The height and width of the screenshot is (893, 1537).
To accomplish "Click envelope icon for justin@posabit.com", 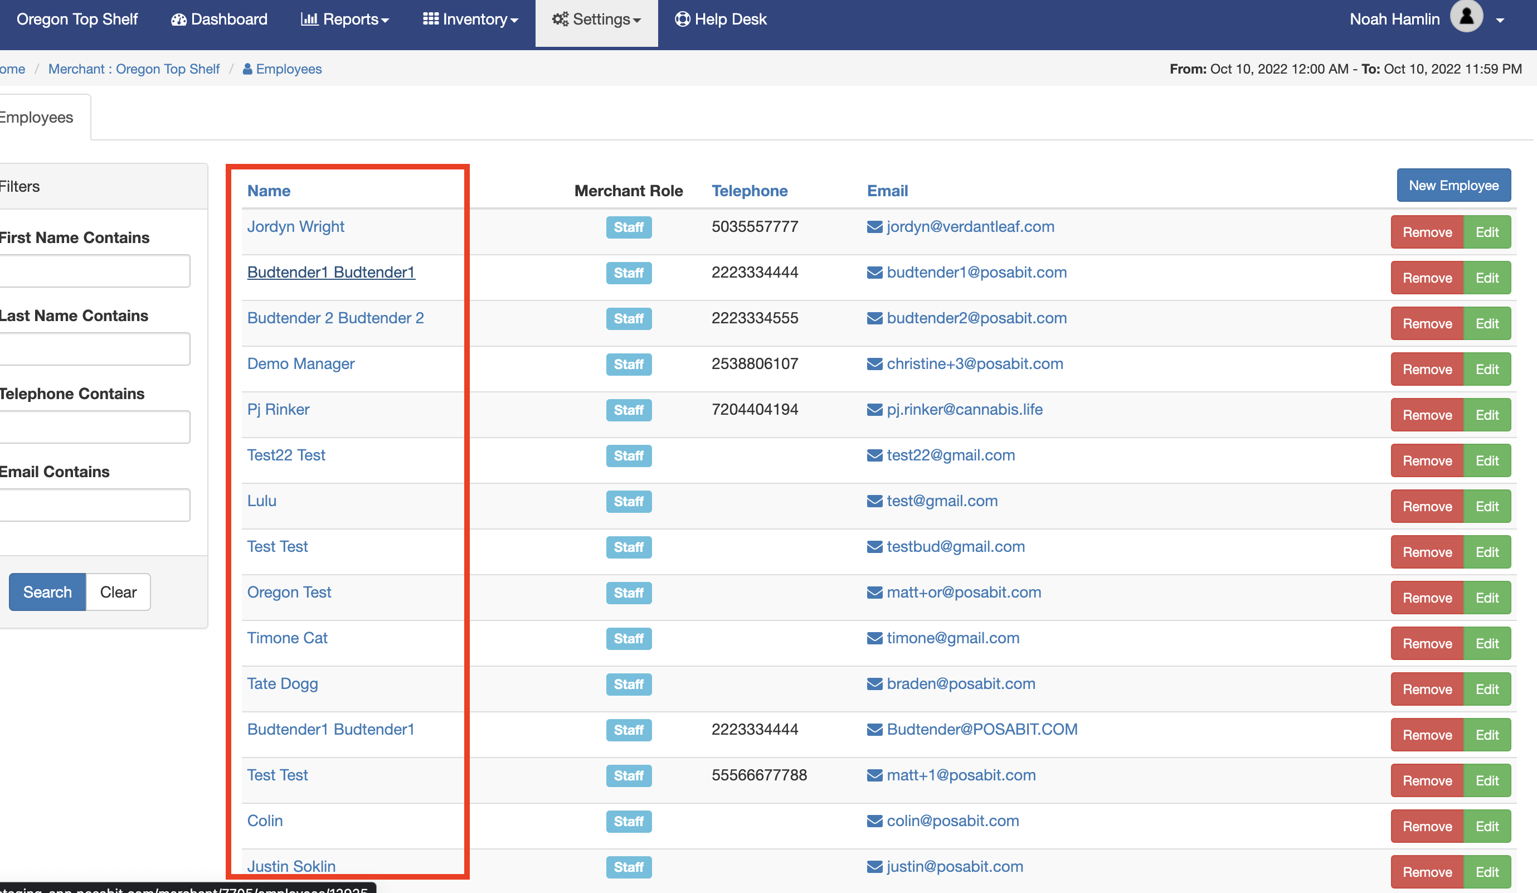I will click(x=874, y=867).
